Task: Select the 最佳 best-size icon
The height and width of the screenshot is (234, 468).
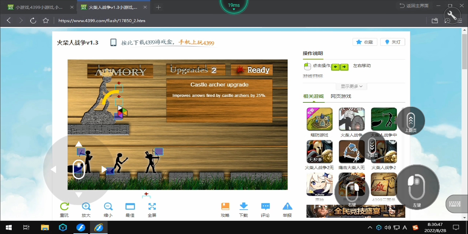Action: 130,206
